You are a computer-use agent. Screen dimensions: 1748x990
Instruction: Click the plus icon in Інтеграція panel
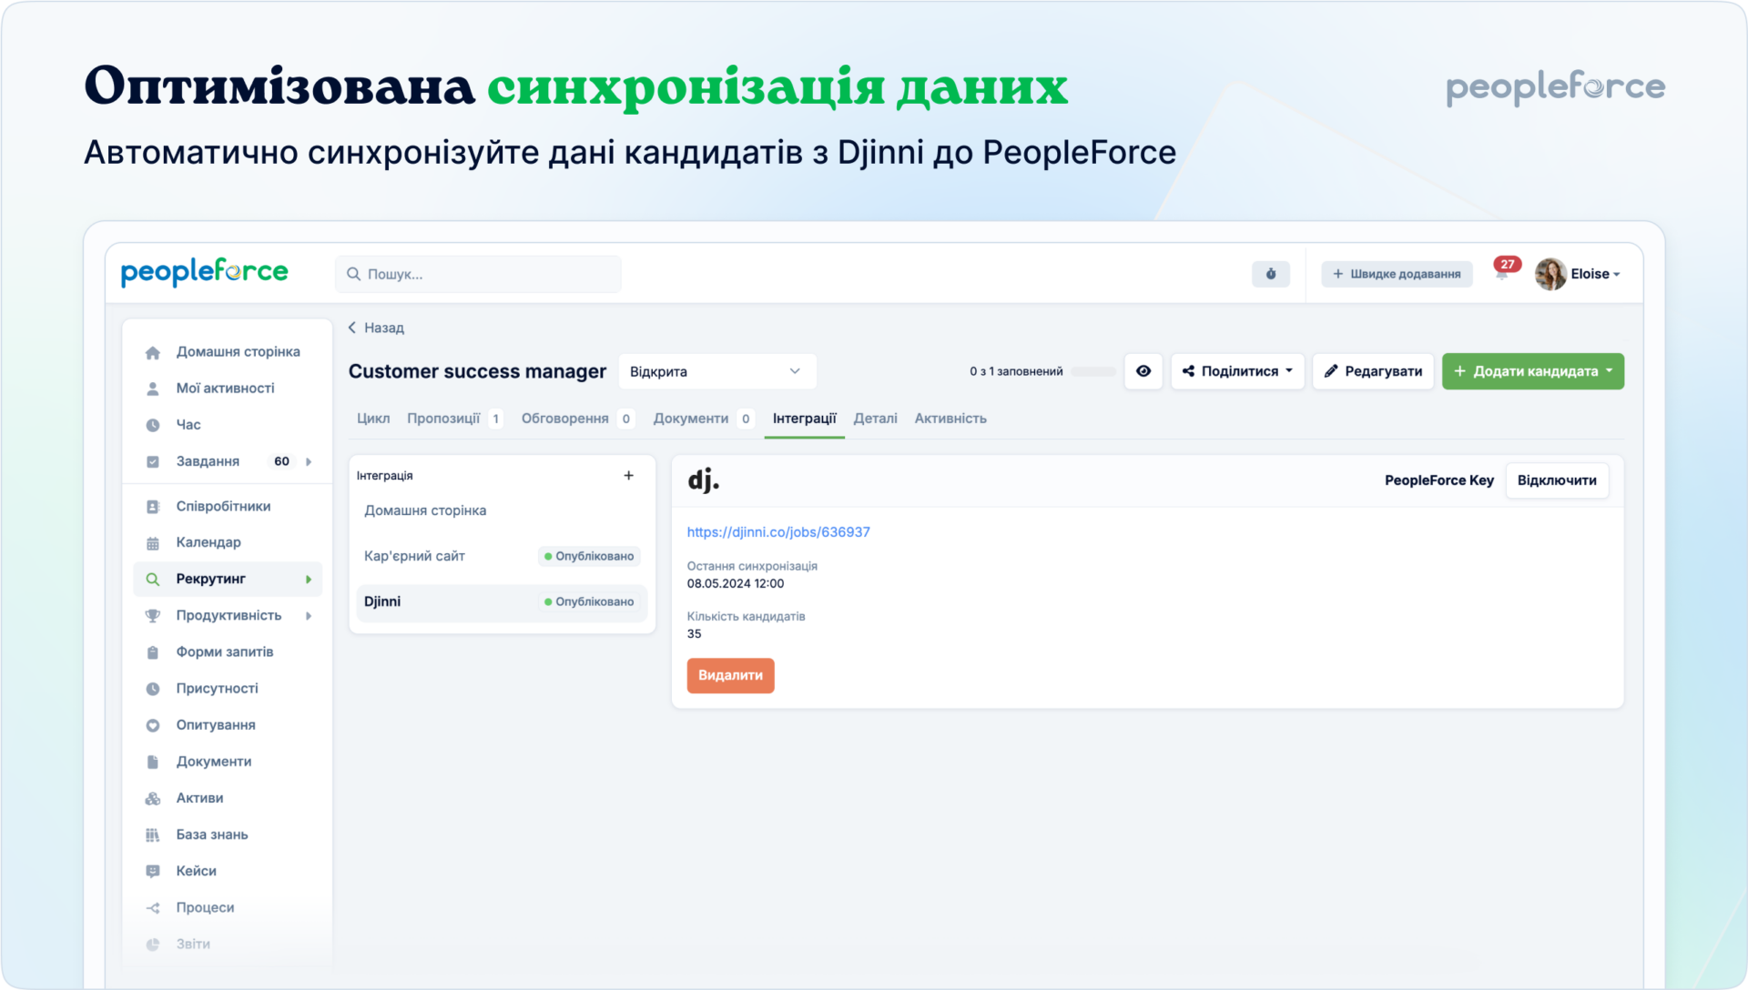click(x=628, y=475)
